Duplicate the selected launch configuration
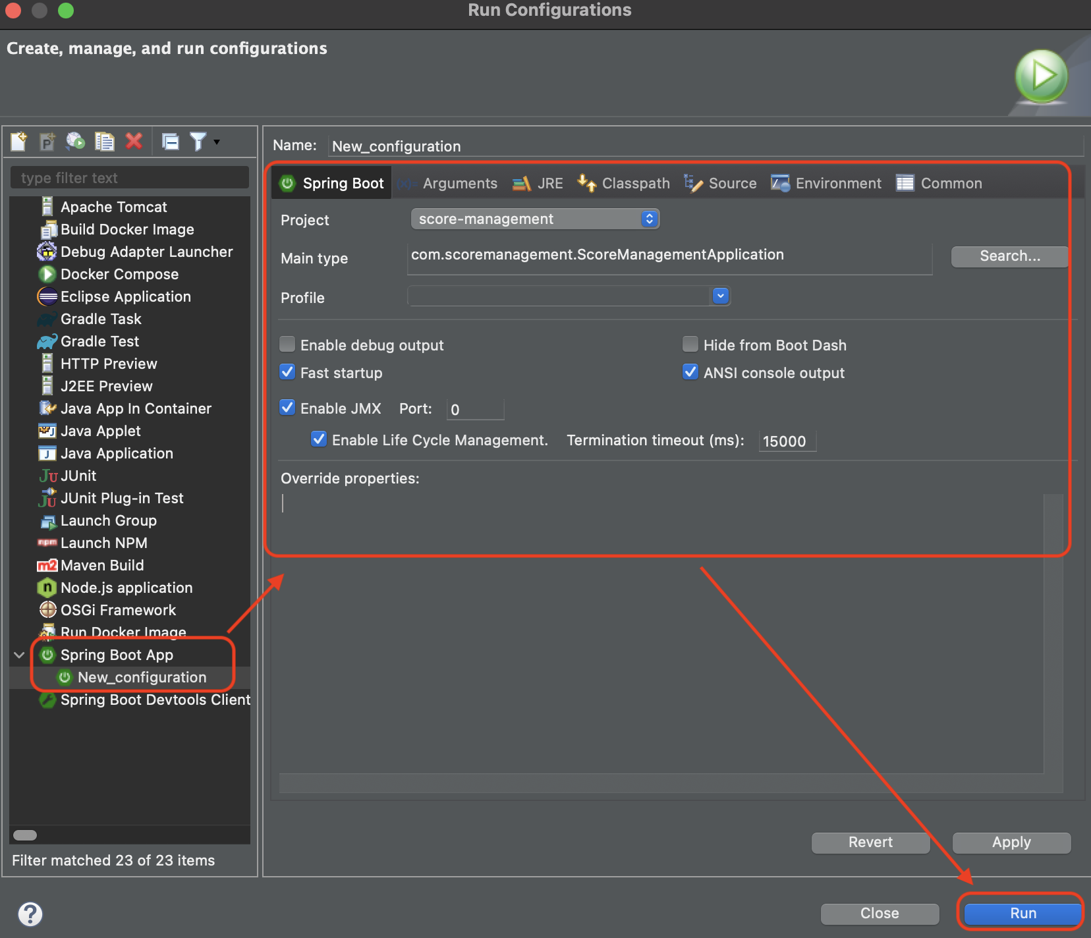Image resolution: width=1091 pixels, height=938 pixels. (x=105, y=141)
